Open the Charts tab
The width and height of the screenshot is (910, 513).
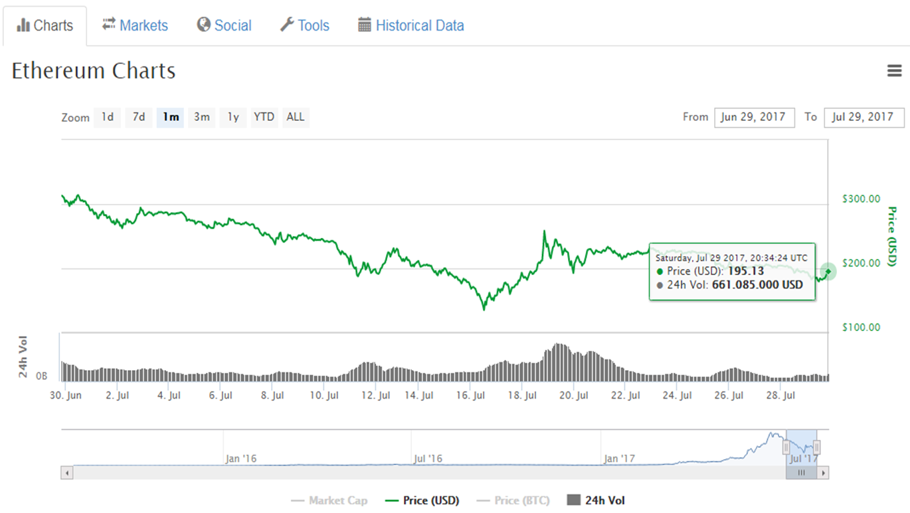45,26
